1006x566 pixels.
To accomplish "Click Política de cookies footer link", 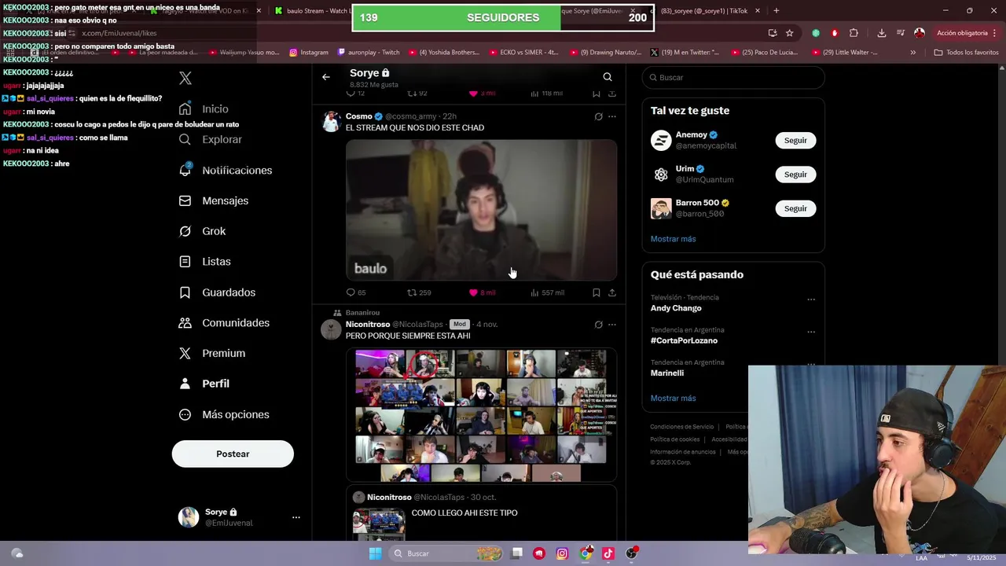I will pos(674,439).
